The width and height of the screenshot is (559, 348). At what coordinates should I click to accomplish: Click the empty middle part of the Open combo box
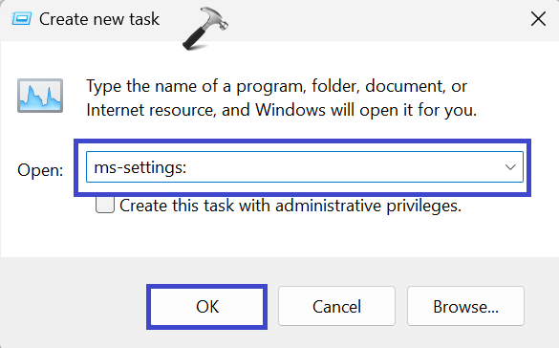pyautogui.click(x=342, y=167)
